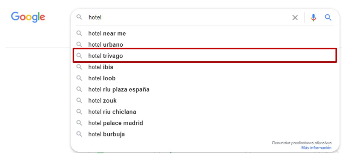Select the highlighted "hotel trivago" suggestion
The width and height of the screenshot is (344, 159).
105,56
